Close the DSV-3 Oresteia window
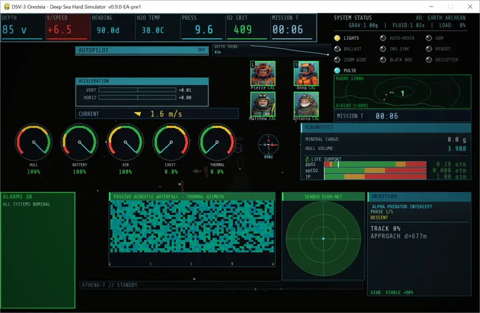Screen dimensions: 480x313 tap(470, 7)
